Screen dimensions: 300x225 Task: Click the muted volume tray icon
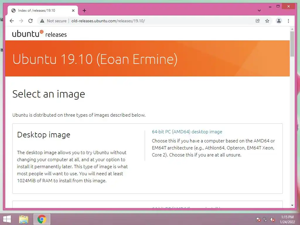click(x=272, y=219)
